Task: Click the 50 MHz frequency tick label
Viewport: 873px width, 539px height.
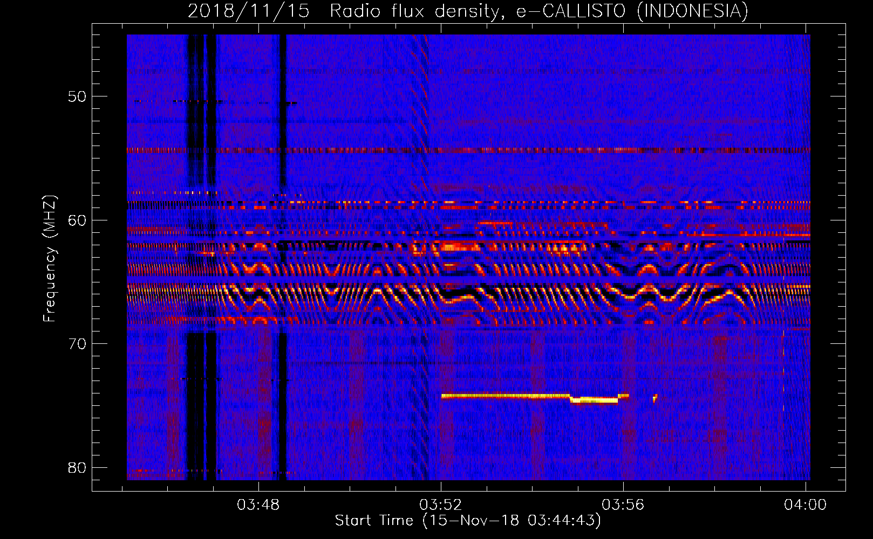Action: tap(77, 96)
